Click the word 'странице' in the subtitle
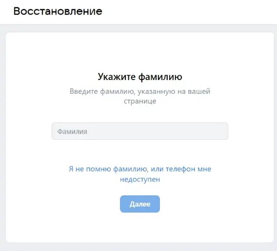The height and width of the screenshot is (251, 277). [x=140, y=102]
